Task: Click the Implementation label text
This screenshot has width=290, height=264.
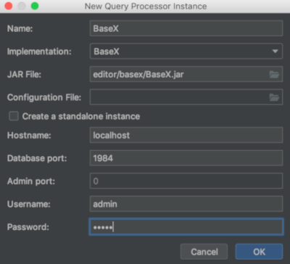Action: pos(39,51)
